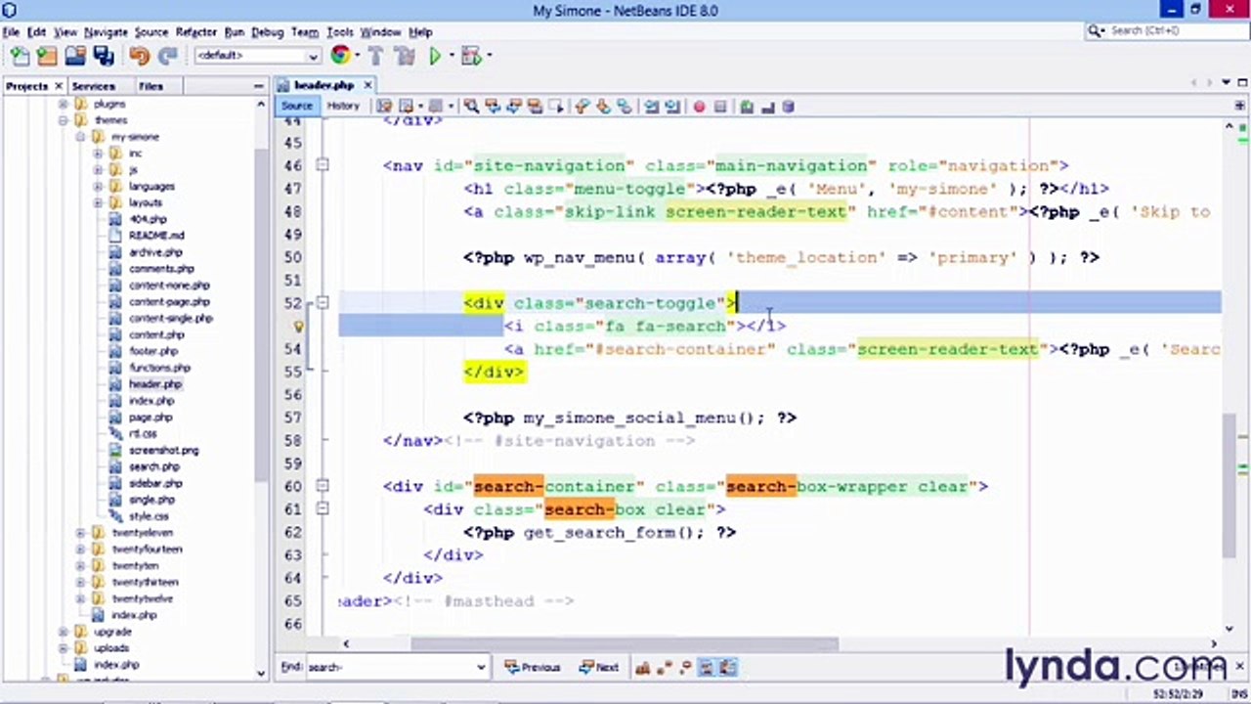Collapse the my-simone folder
The height and width of the screenshot is (704, 1251).
tap(80, 137)
